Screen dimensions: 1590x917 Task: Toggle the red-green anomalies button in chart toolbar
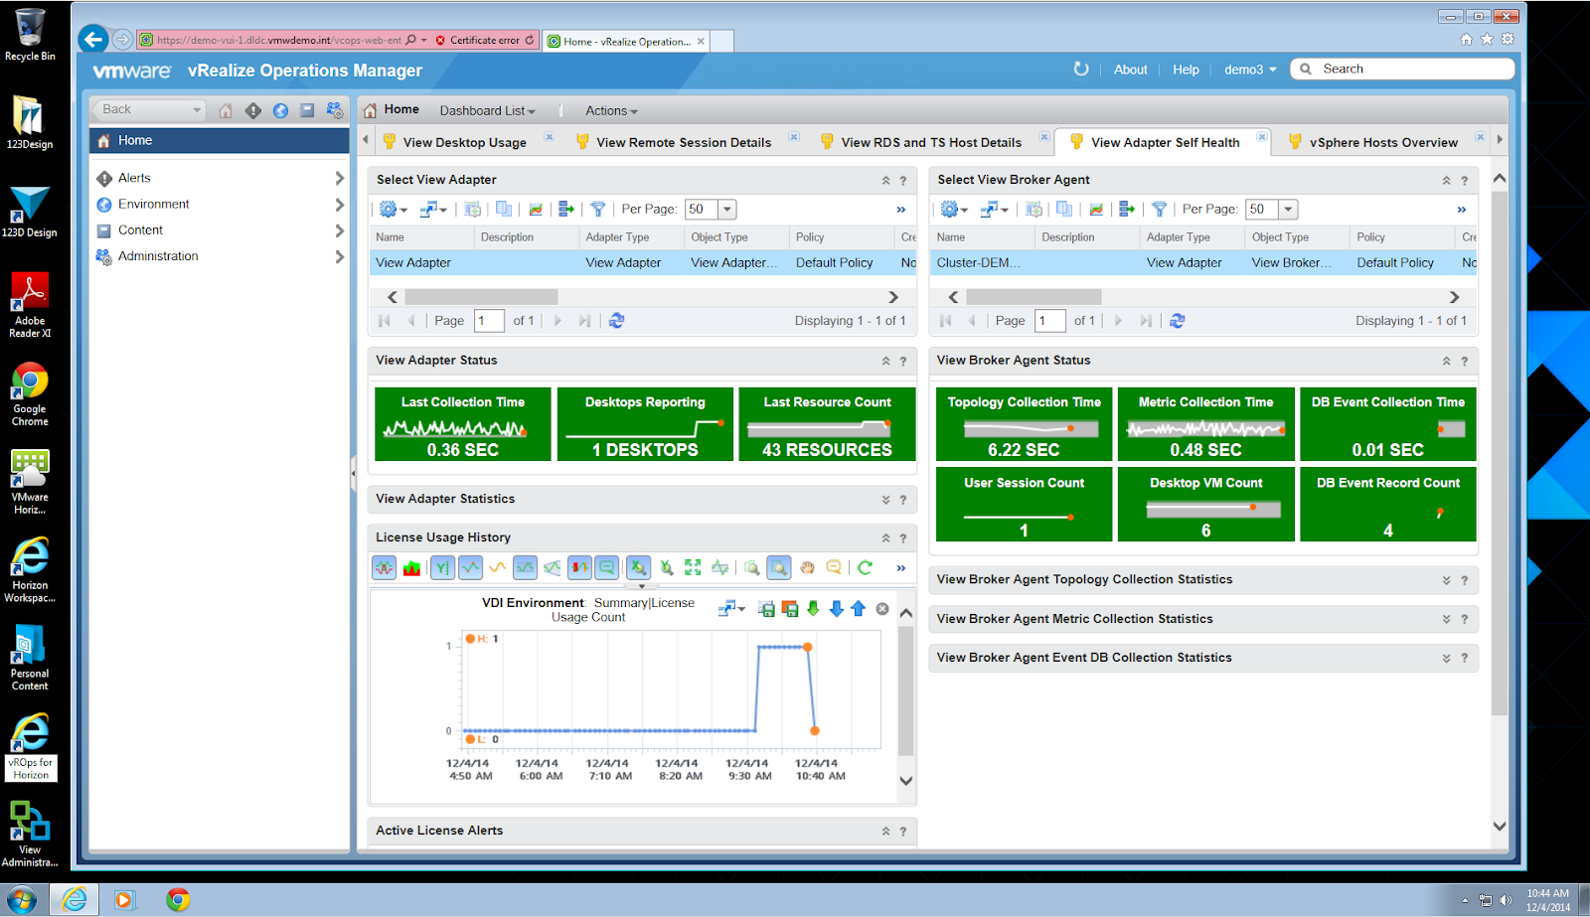[579, 567]
